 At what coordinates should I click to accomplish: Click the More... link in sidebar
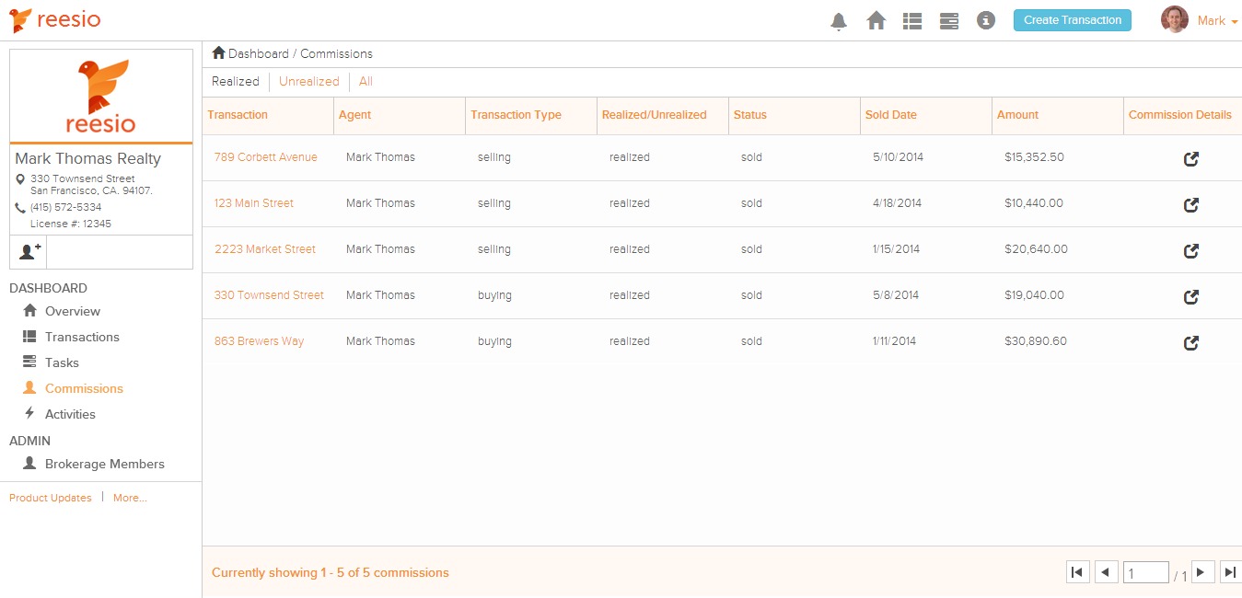tap(130, 498)
